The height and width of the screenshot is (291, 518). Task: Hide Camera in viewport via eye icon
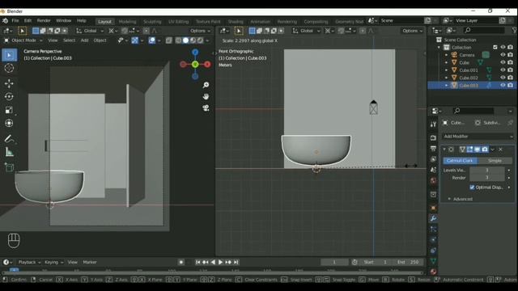click(x=503, y=55)
